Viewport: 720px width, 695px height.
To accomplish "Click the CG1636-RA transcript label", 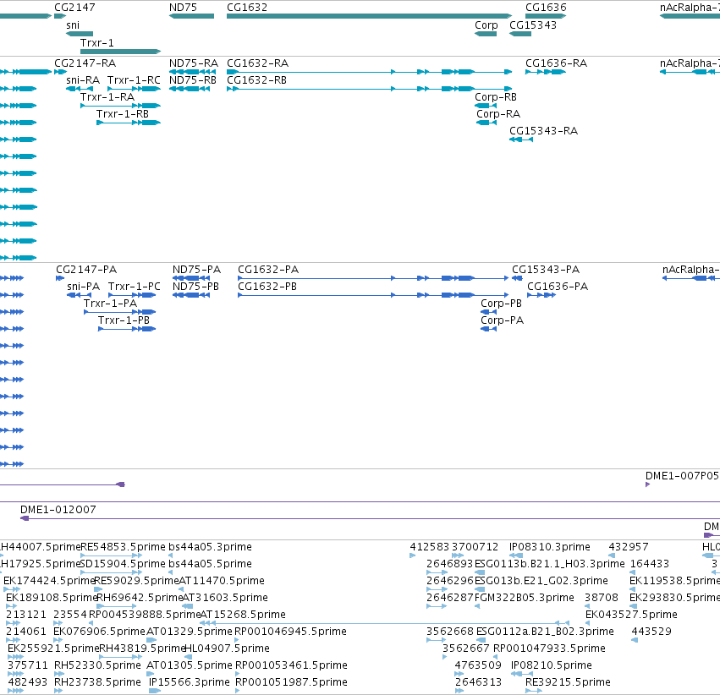I will [556, 63].
